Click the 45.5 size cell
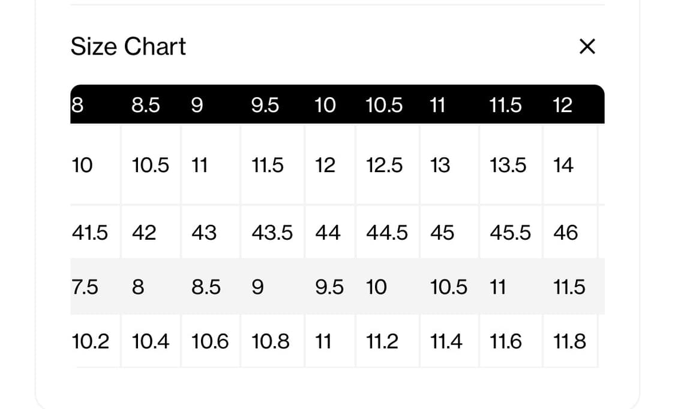Image resolution: width=675 pixels, height=409 pixels. pyautogui.click(x=510, y=232)
